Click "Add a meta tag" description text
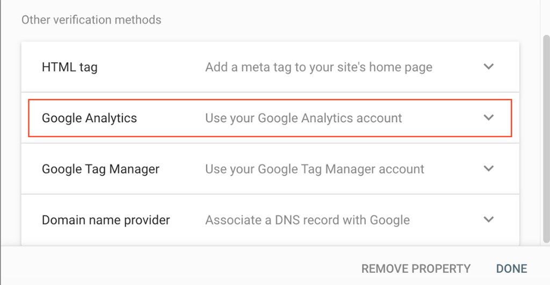550x285 pixels. click(x=319, y=67)
